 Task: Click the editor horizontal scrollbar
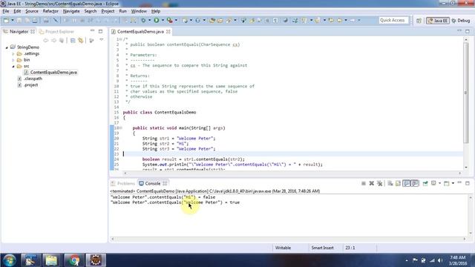292,173
